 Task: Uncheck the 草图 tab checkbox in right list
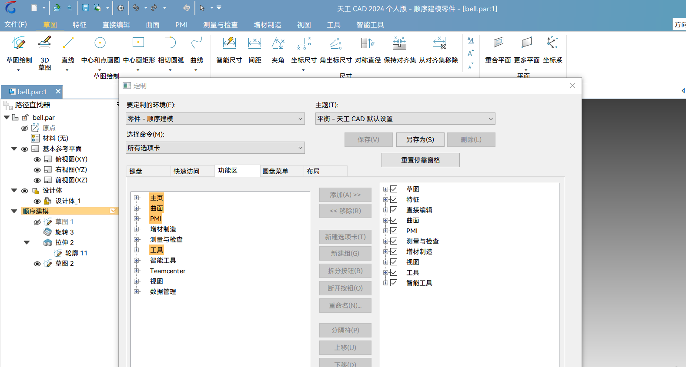click(394, 189)
